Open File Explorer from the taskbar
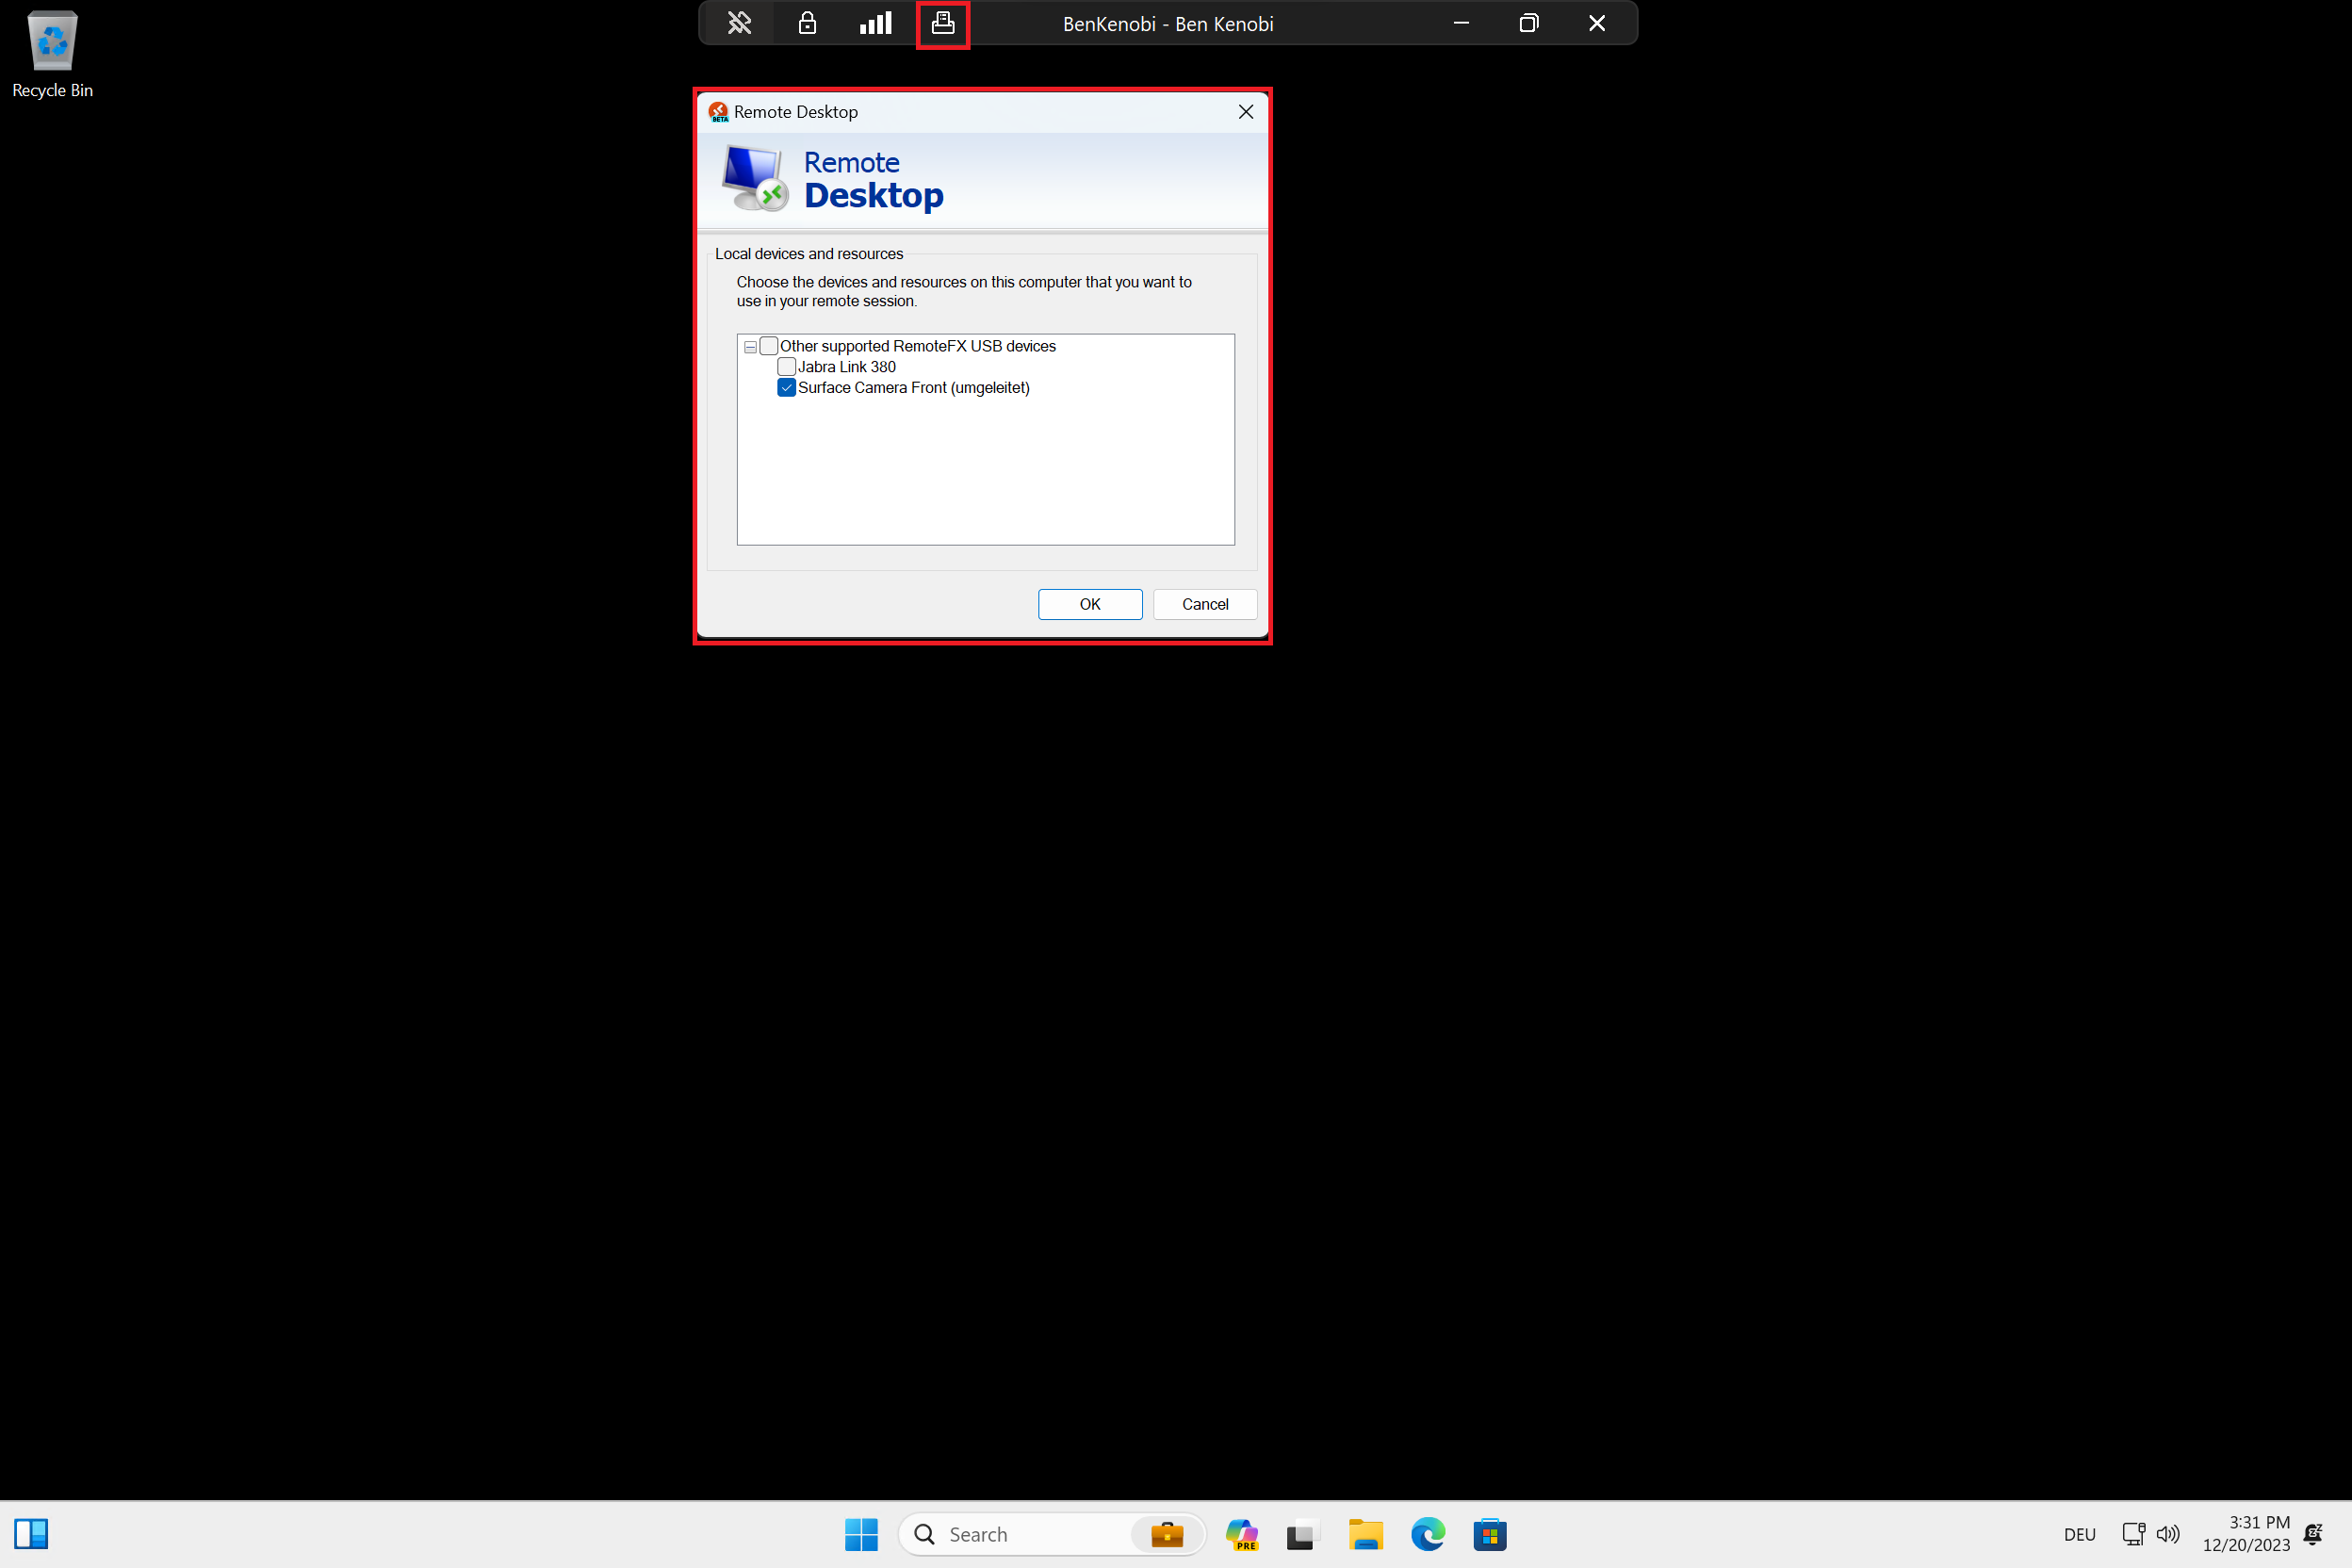Screen dimensions: 2352x1568 pos(1366,1533)
